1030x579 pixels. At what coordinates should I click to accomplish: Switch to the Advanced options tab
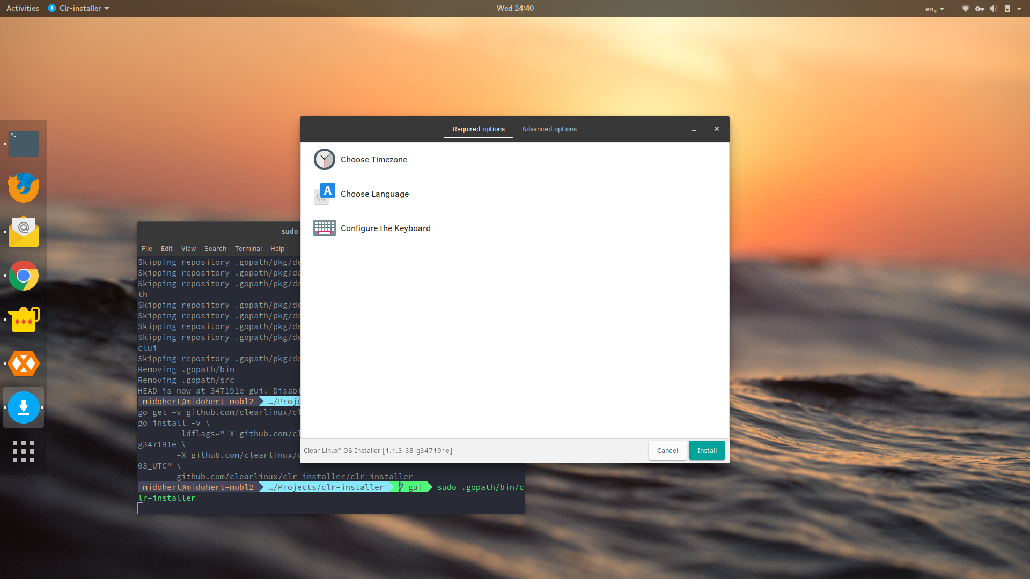[549, 129]
